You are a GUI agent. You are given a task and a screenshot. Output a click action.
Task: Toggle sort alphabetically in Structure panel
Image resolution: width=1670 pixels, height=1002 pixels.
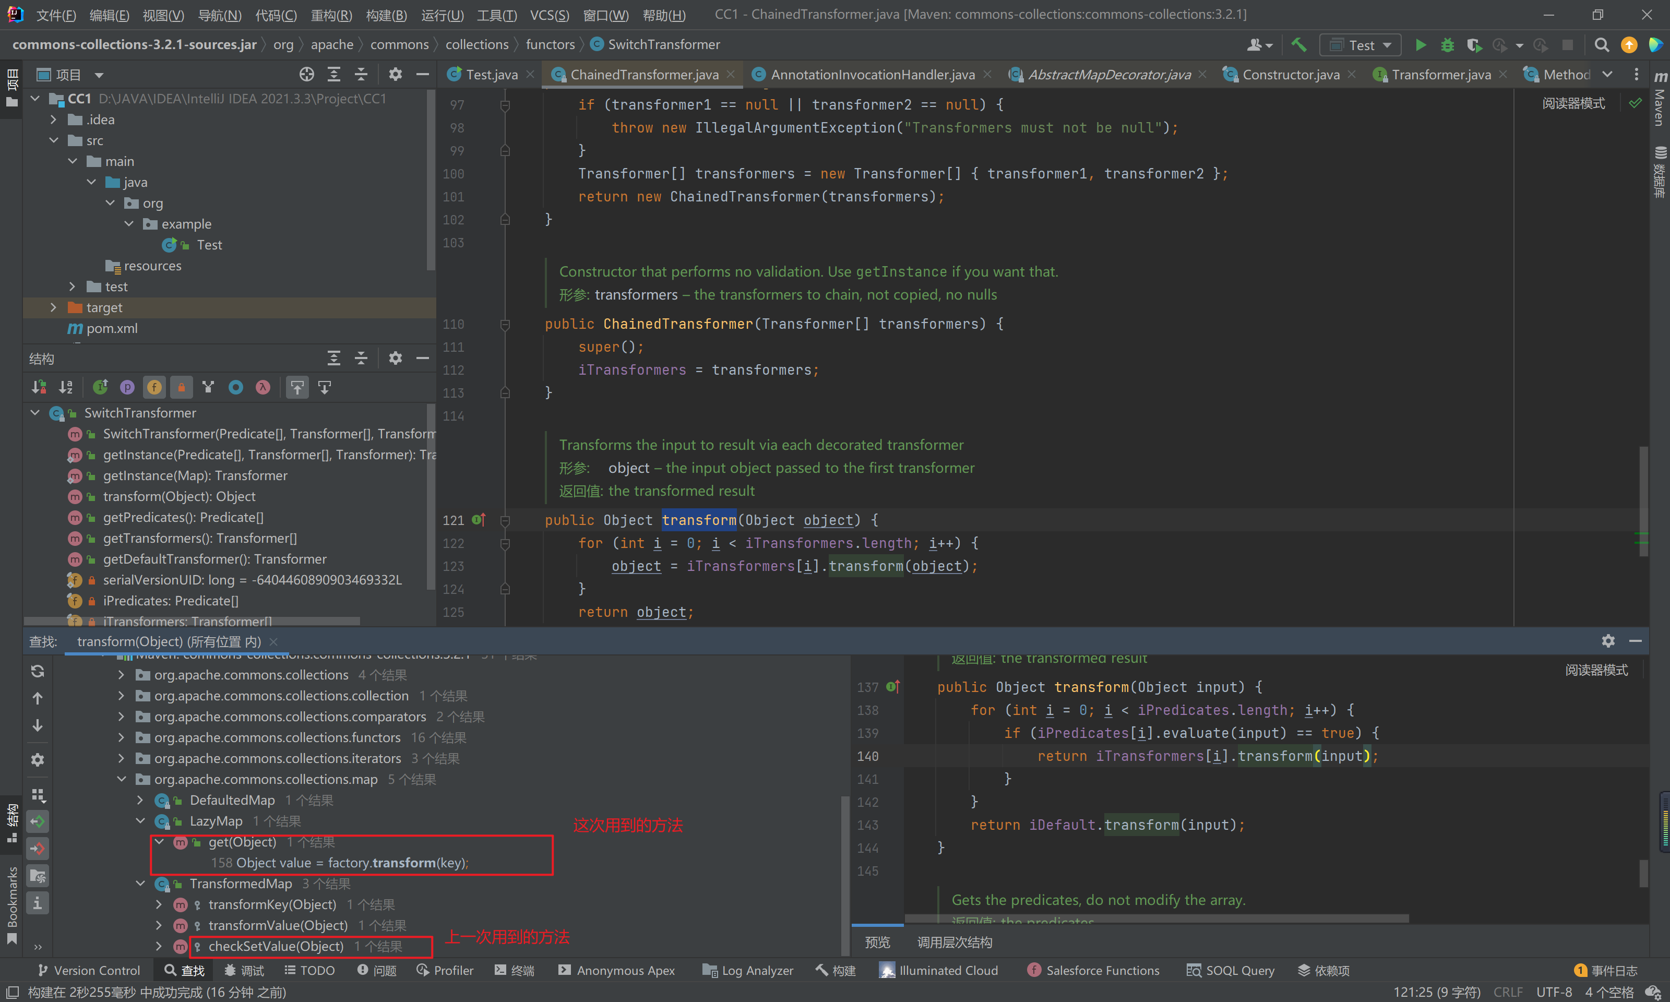click(x=65, y=387)
